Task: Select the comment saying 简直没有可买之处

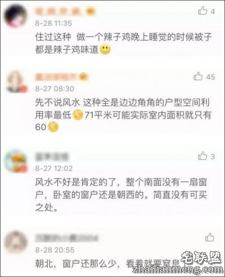Action: pos(121,195)
